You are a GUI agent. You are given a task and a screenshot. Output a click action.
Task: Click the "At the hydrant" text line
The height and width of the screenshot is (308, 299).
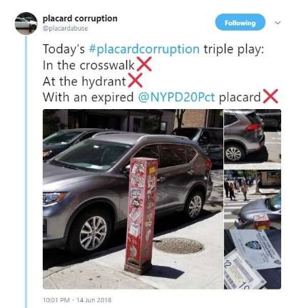[84, 81]
